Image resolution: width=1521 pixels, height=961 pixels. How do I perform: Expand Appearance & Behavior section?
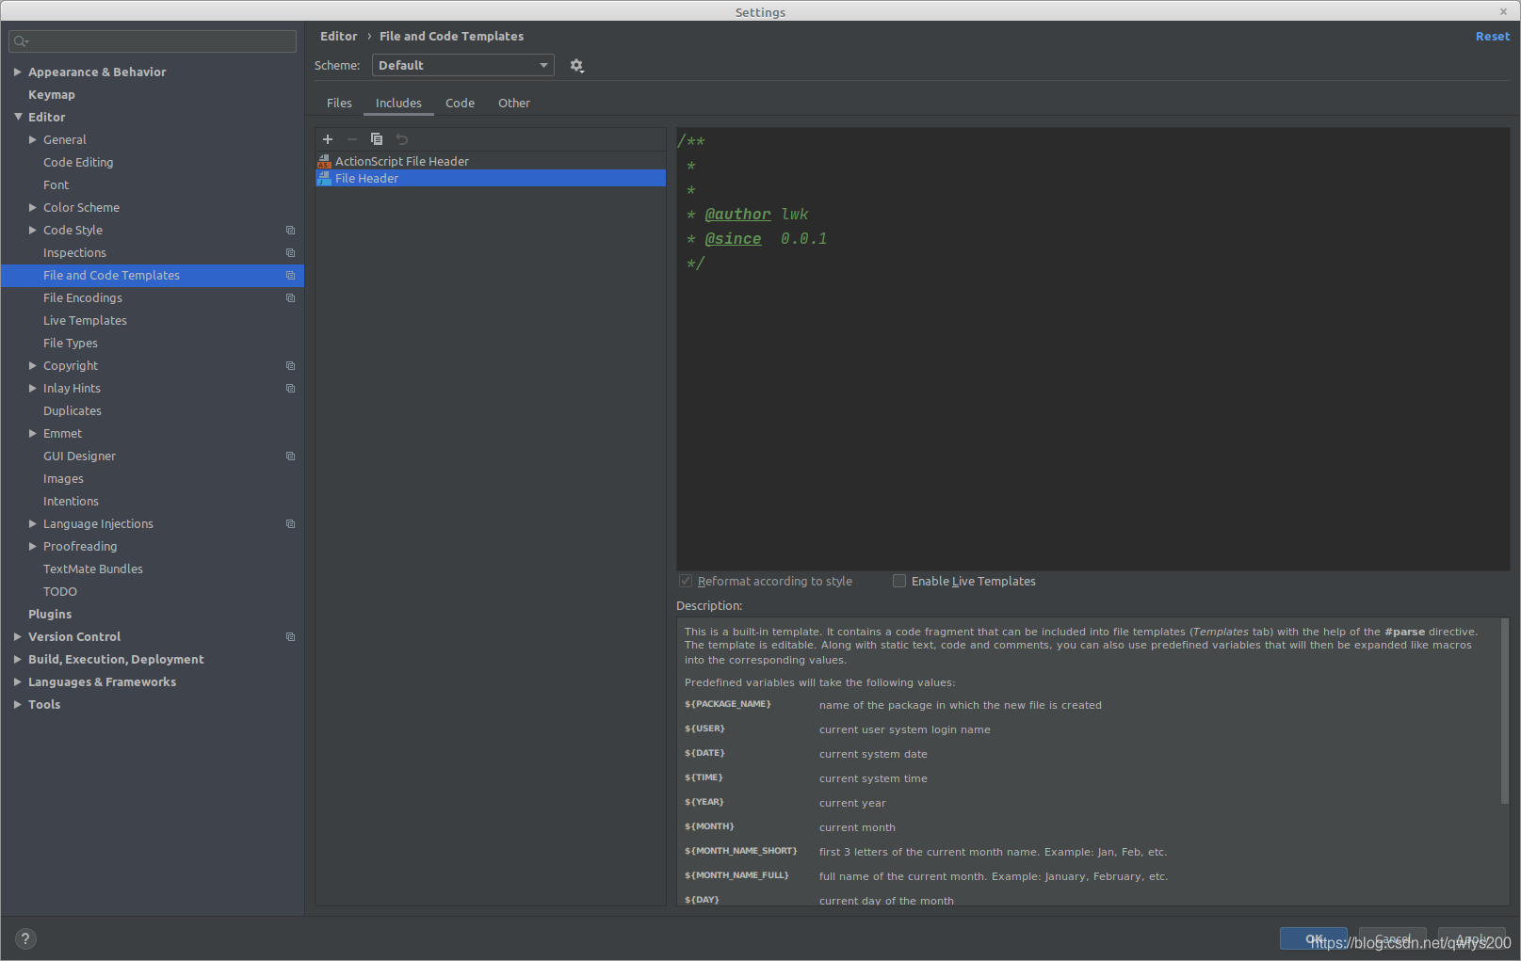(x=18, y=72)
